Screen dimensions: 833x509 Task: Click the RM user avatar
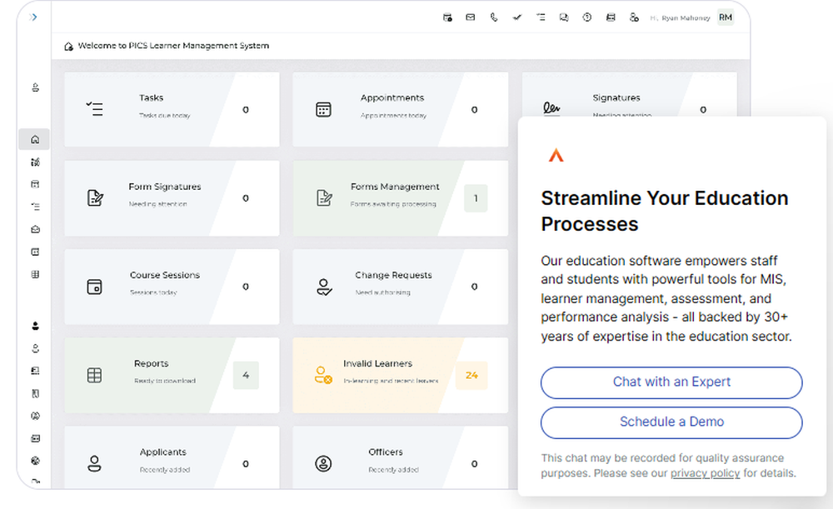(724, 17)
